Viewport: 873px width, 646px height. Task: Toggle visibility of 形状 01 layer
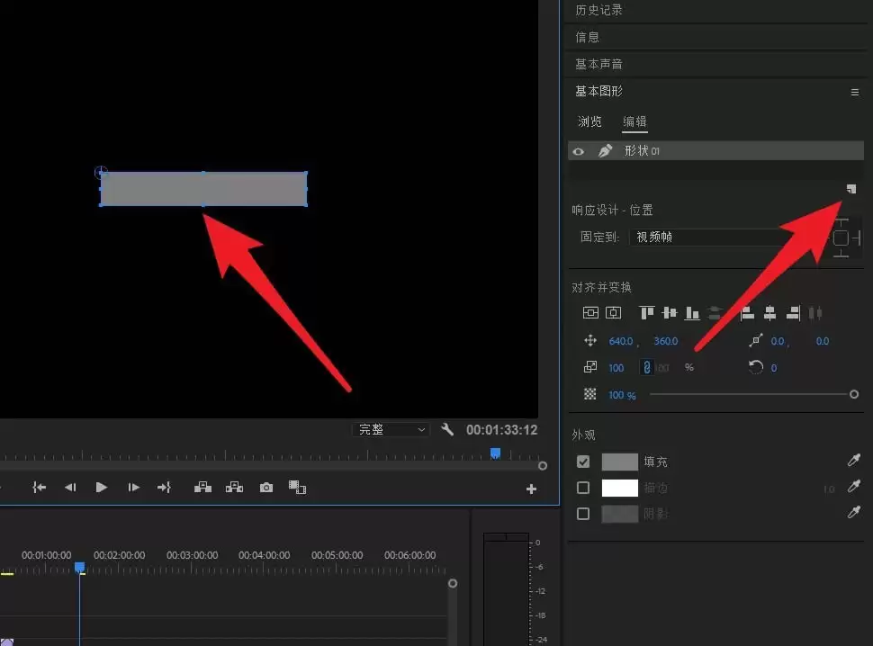pyautogui.click(x=579, y=151)
